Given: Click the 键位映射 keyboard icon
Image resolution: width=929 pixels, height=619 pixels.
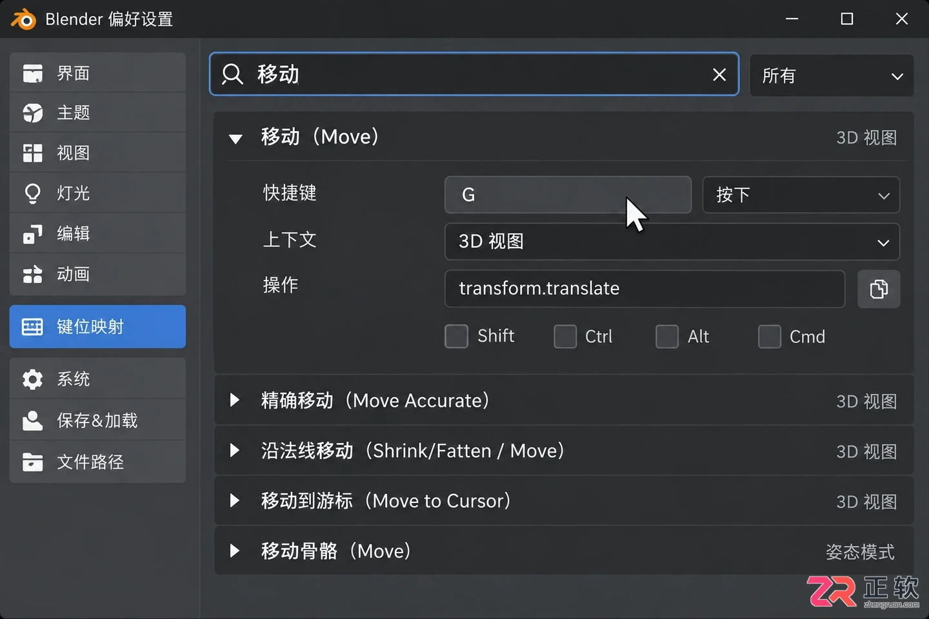Looking at the screenshot, I should pyautogui.click(x=32, y=327).
